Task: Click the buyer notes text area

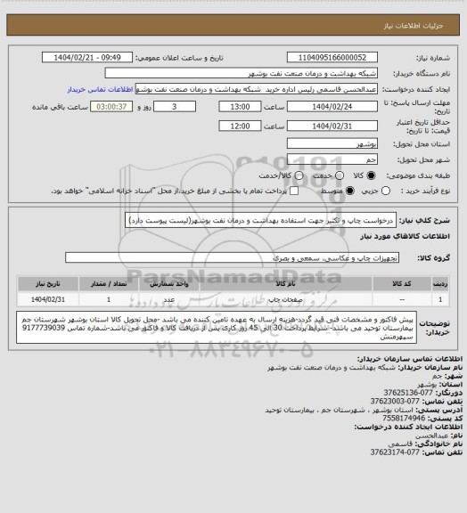Action: click(x=217, y=328)
